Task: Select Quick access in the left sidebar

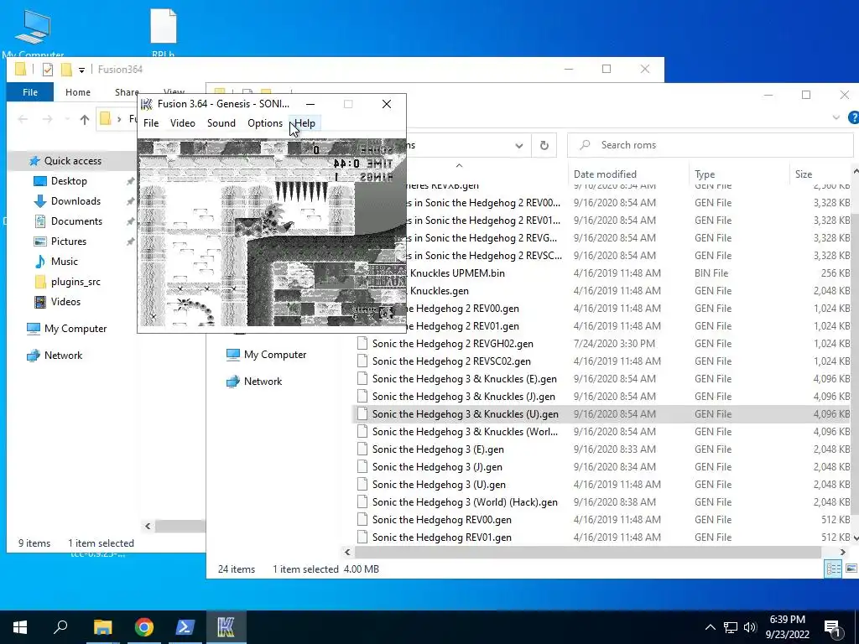Action: pyautogui.click(x=72, y=161)
